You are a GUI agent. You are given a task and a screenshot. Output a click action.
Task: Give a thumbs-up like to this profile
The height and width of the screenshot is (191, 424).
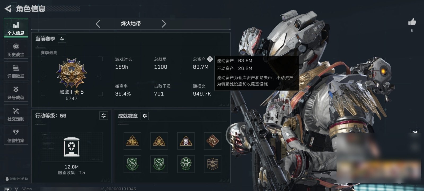click(412, 22)
